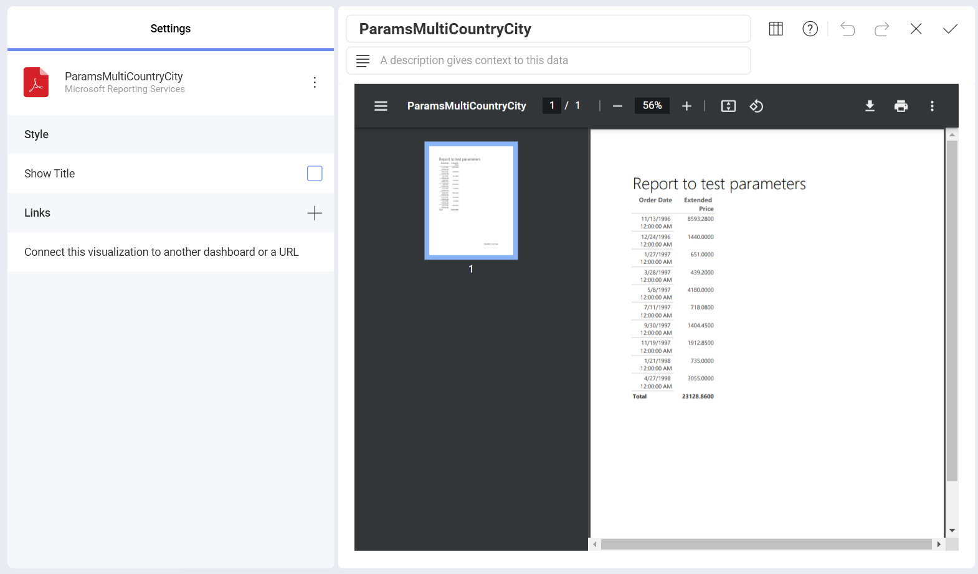Zoom out the PDF with minus
The height and width of the screenshot is (574, 978).
click(617, 106)
